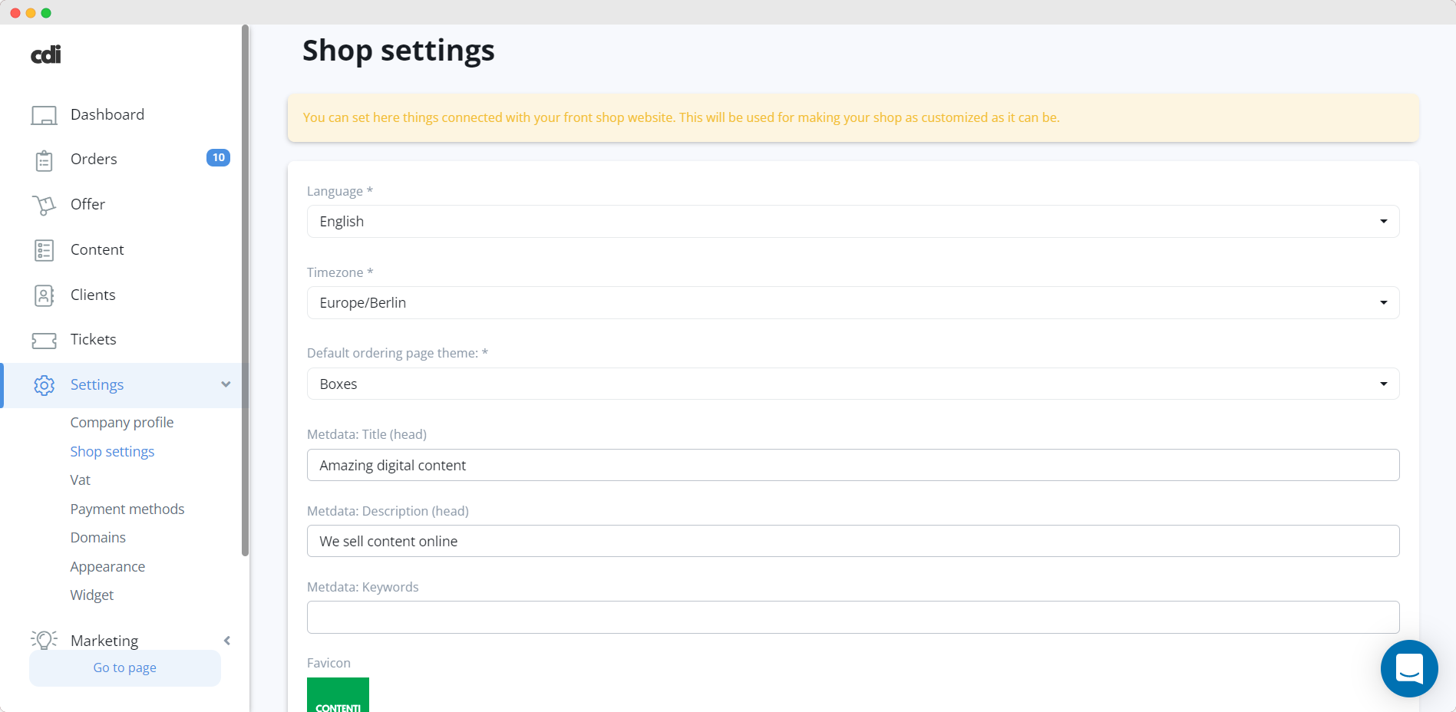Open Appearance settings
Screen dimensions: 1456x712
pos(107,566)
